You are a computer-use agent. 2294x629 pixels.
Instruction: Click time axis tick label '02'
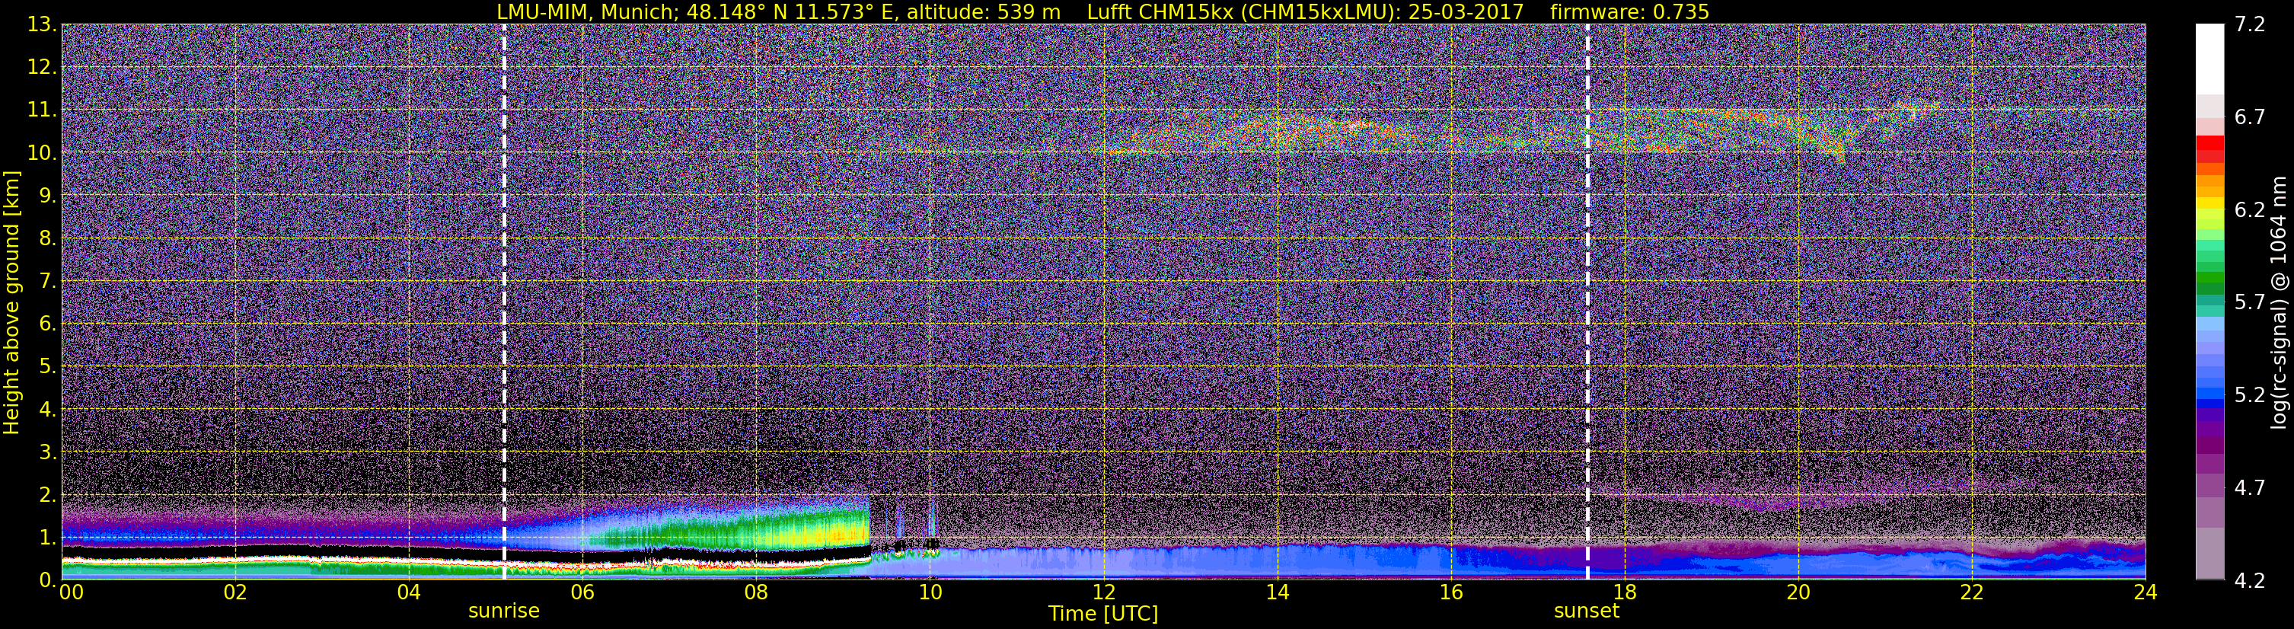point(235,592)
